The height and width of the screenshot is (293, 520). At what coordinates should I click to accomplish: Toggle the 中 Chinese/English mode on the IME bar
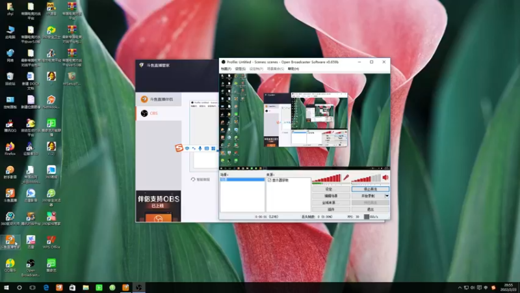[x=187, y=148]
